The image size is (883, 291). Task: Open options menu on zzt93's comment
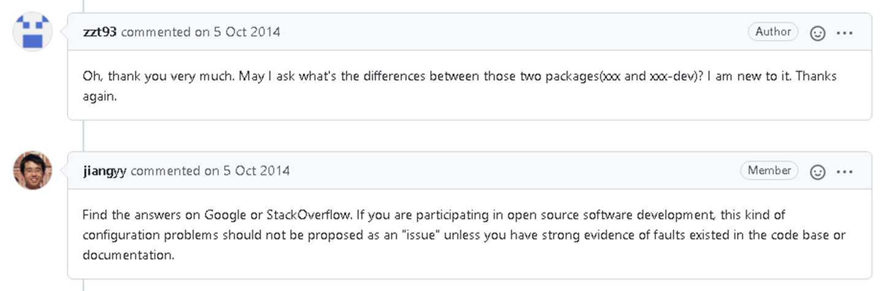point(845,33)
